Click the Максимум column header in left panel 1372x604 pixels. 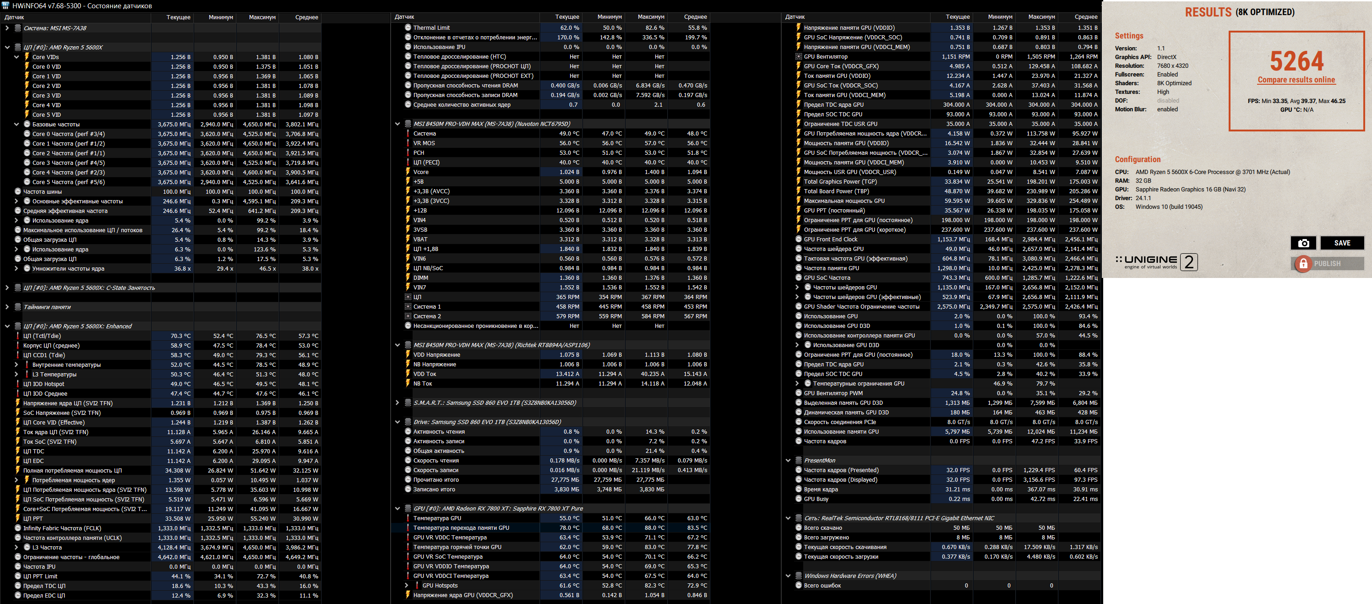(x=261, y=17)
